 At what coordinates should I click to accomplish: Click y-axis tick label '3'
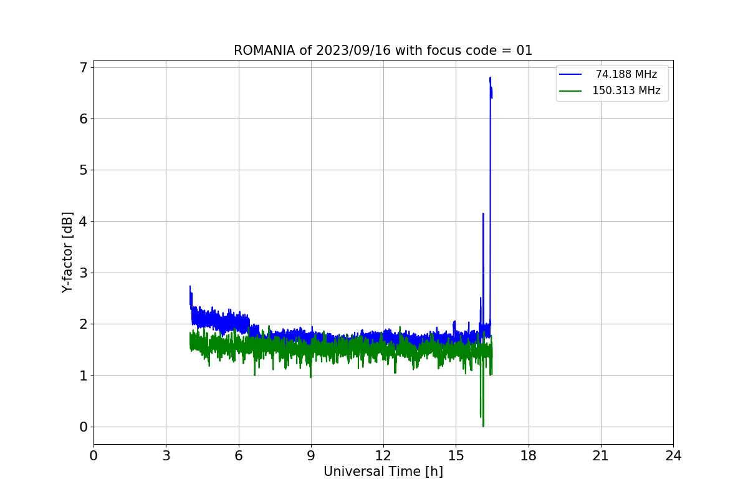84,273
